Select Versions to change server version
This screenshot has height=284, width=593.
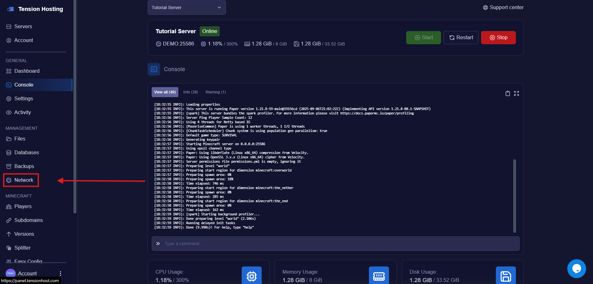coord(24,234)
